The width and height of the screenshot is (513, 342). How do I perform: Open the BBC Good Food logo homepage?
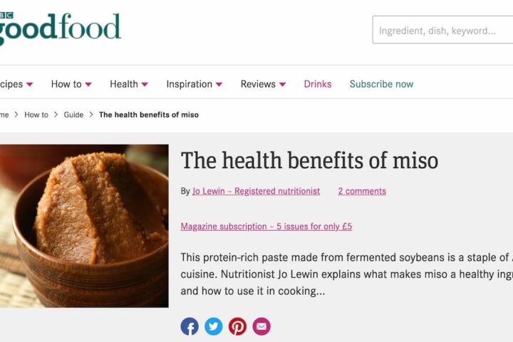(61, 28)
